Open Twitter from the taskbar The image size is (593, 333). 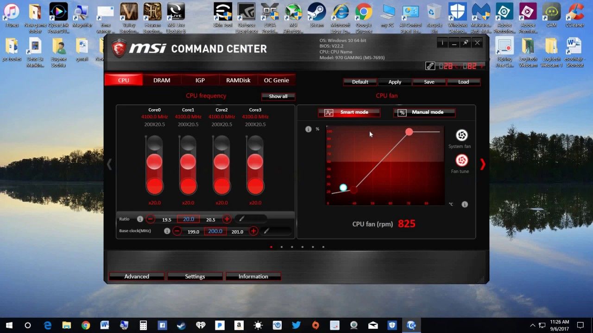coord(296,325)
